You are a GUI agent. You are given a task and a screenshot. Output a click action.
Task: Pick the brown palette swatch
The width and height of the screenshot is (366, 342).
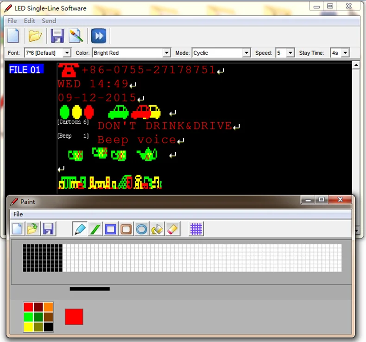(48, 317)
